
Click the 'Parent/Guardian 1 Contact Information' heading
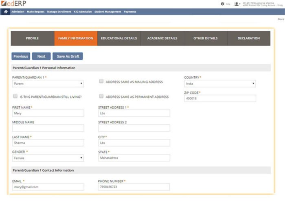(x=43, y=170)
